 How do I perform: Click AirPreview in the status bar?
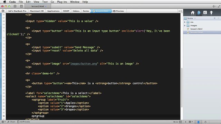point(23,122)
